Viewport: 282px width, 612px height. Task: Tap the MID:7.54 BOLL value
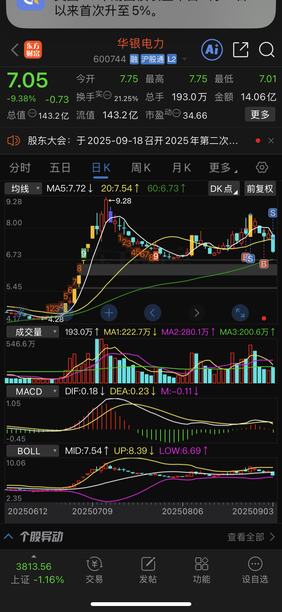pyautogui.click(x=87, y=451)
